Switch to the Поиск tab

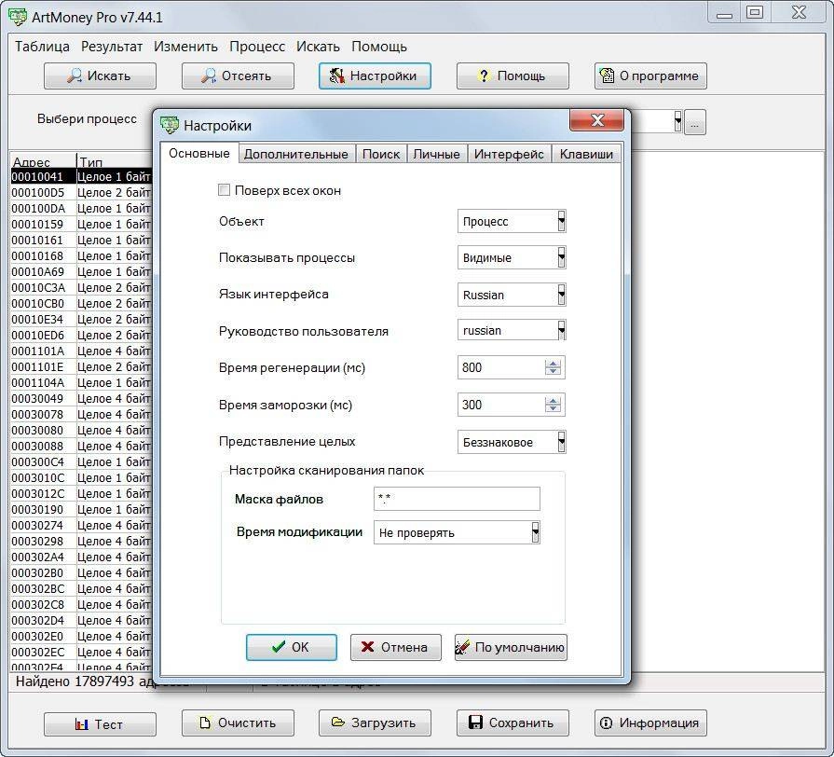point(381,154)
